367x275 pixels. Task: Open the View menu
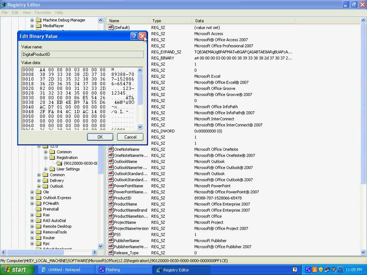(26, 13)
